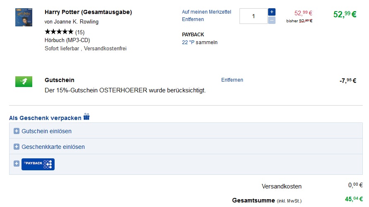Add item via Auf meinen Merkzettel
369x207 pixels.
pos(206,12)
